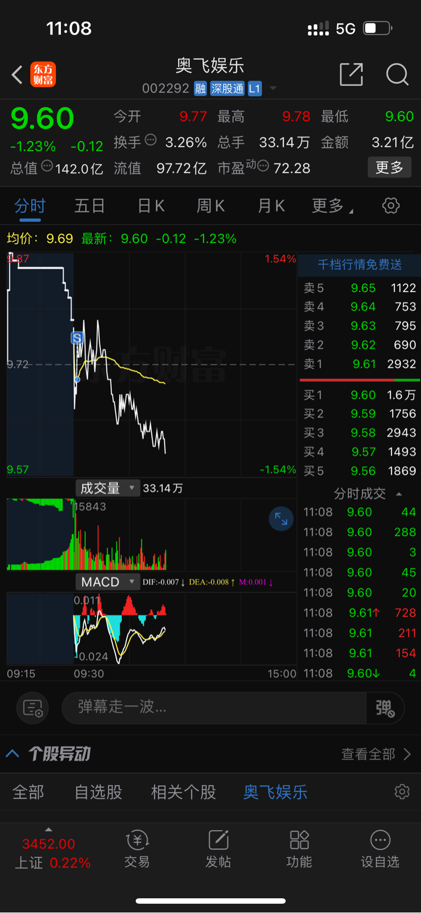
Task: Expand the 更多 chart period dropdown
Action: coord(333,206)
